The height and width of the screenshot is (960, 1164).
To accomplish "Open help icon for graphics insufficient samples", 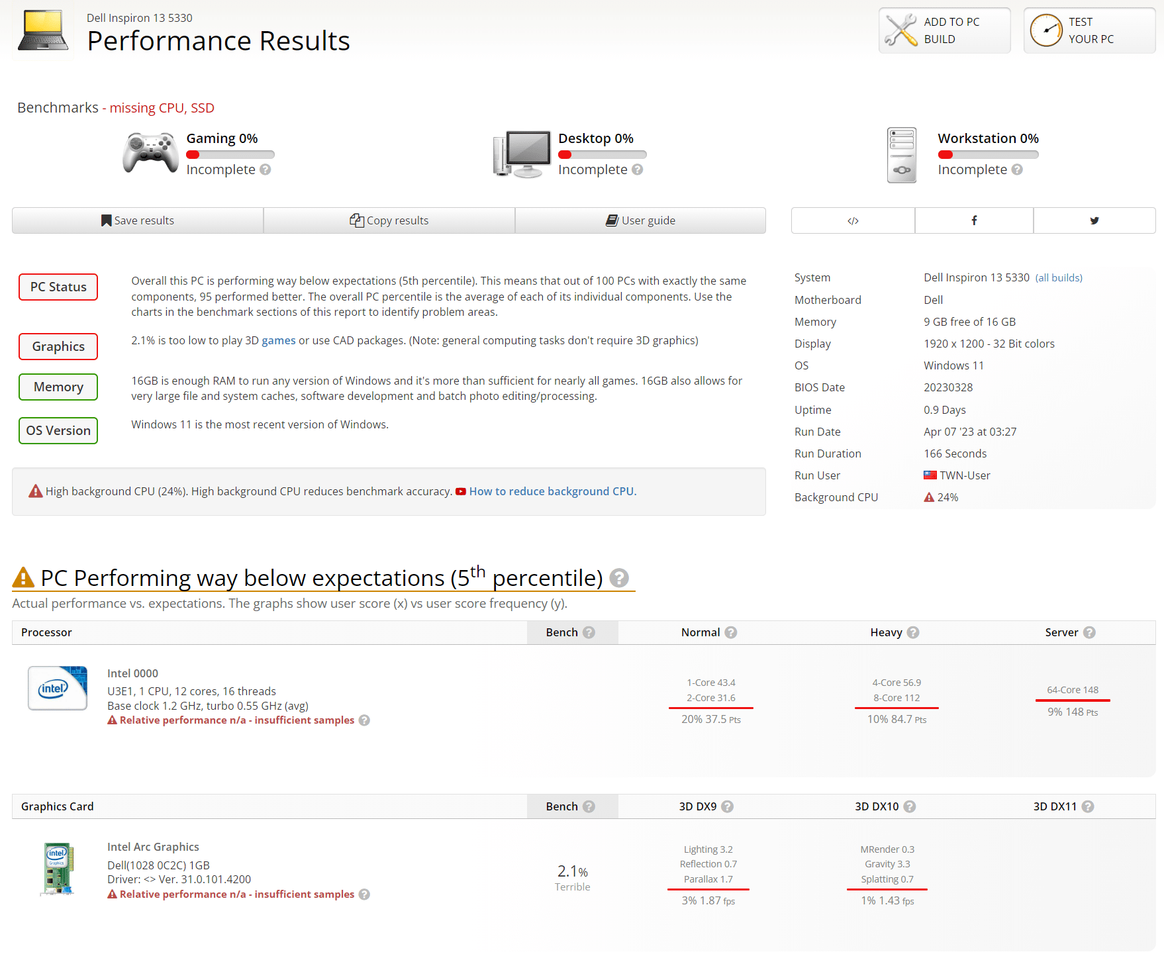I will (x=364, y=894).
